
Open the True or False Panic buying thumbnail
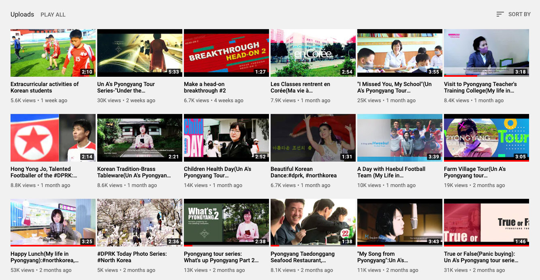point(486,223)
